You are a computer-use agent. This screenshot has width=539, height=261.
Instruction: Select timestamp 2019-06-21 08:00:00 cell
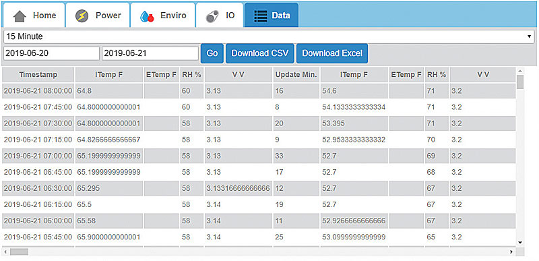(x=38, y=91)
